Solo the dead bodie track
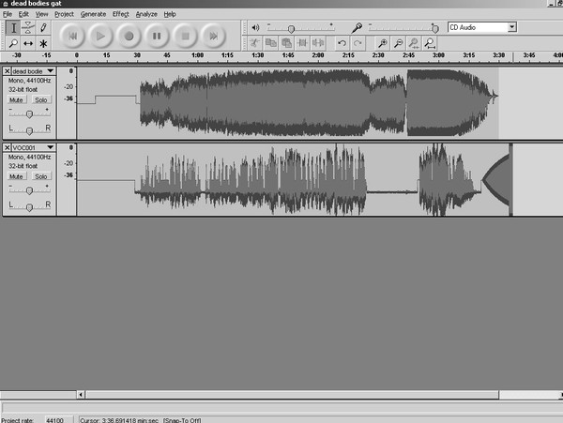This screenshot has height=423, width=563. (41, 99)
